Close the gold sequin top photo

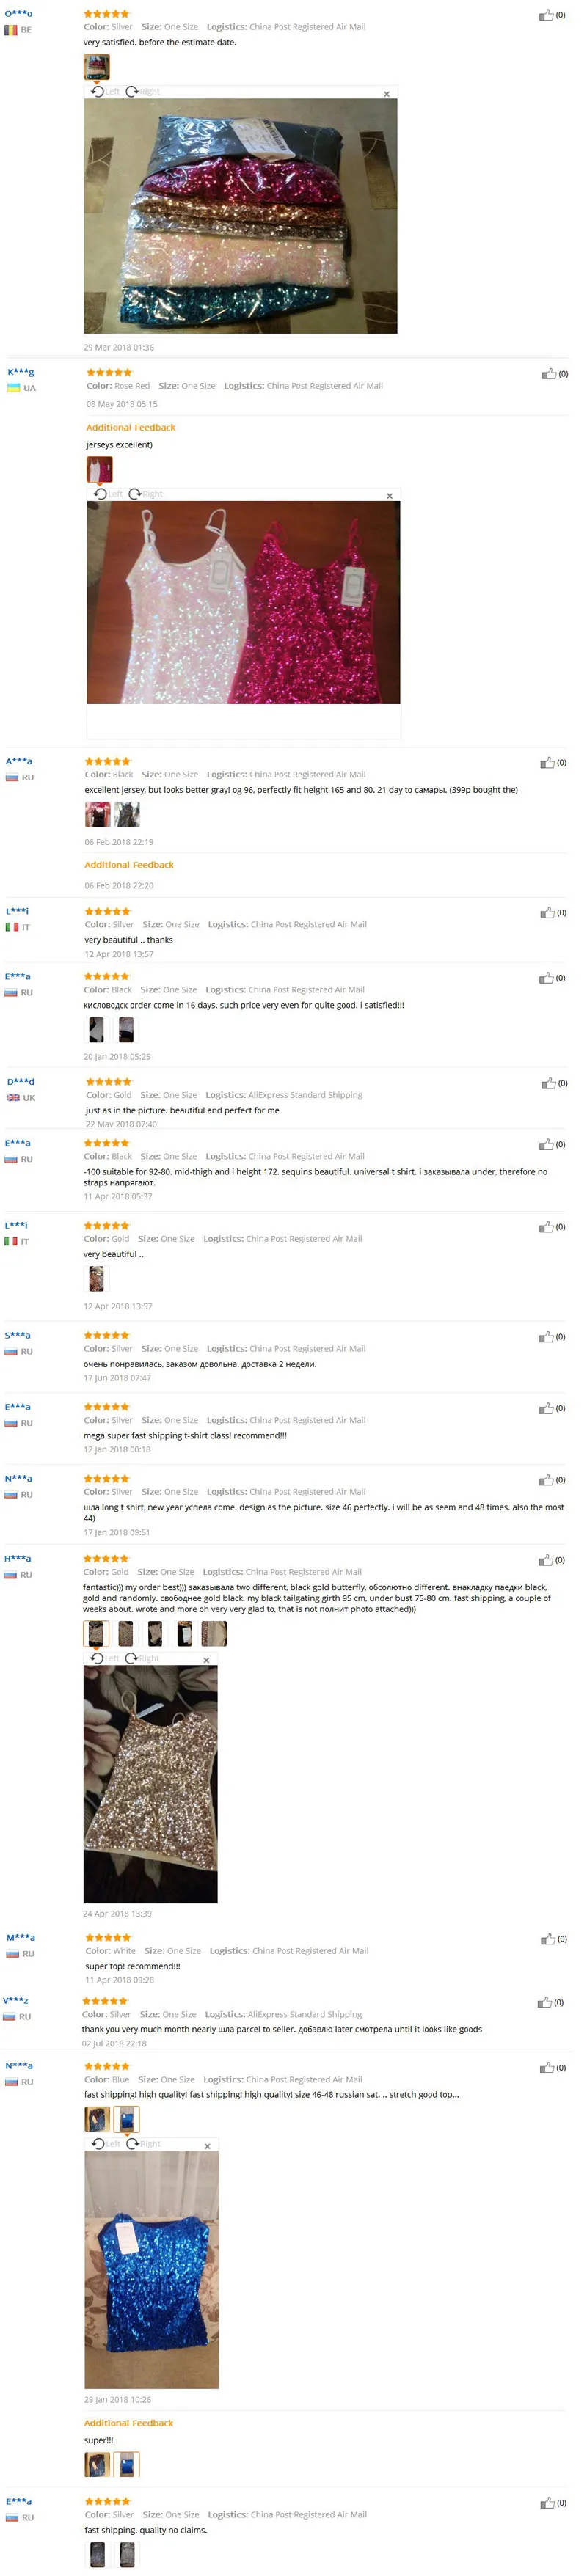[x=207, y=1660]
